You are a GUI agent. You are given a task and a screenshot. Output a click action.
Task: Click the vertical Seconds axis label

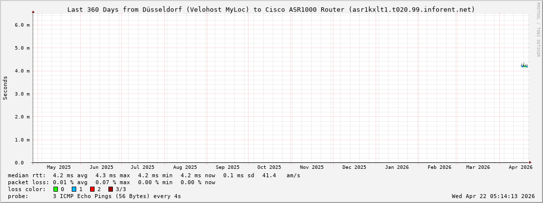[x=5, y=88]
